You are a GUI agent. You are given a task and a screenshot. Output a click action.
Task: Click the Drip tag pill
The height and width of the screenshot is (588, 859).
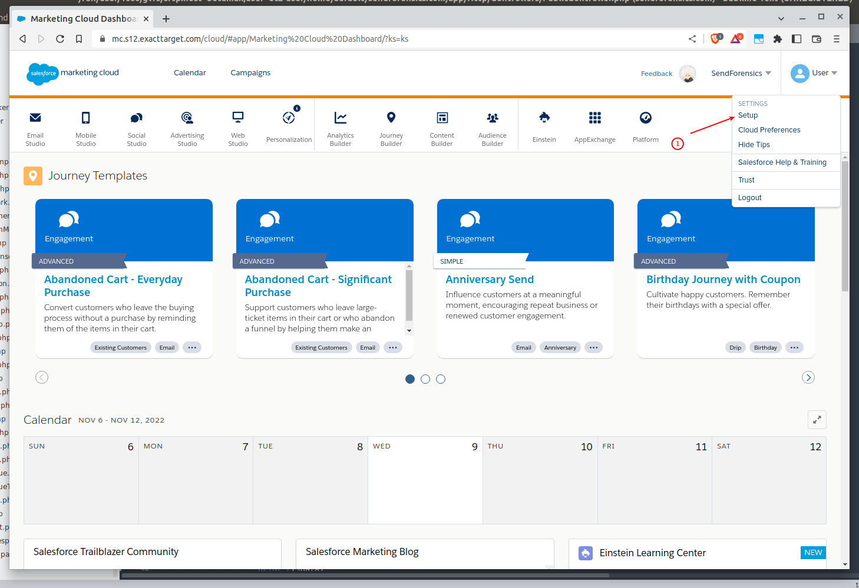[735, 347]
